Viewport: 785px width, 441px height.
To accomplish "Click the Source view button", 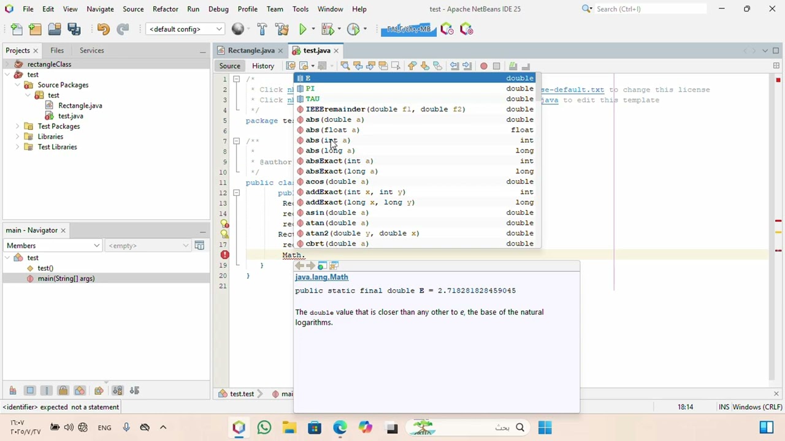I will click(230, 66).
